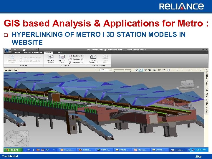Switch to the Home ribbon tab
Viewport: 212px width, 159px height.
17,52
